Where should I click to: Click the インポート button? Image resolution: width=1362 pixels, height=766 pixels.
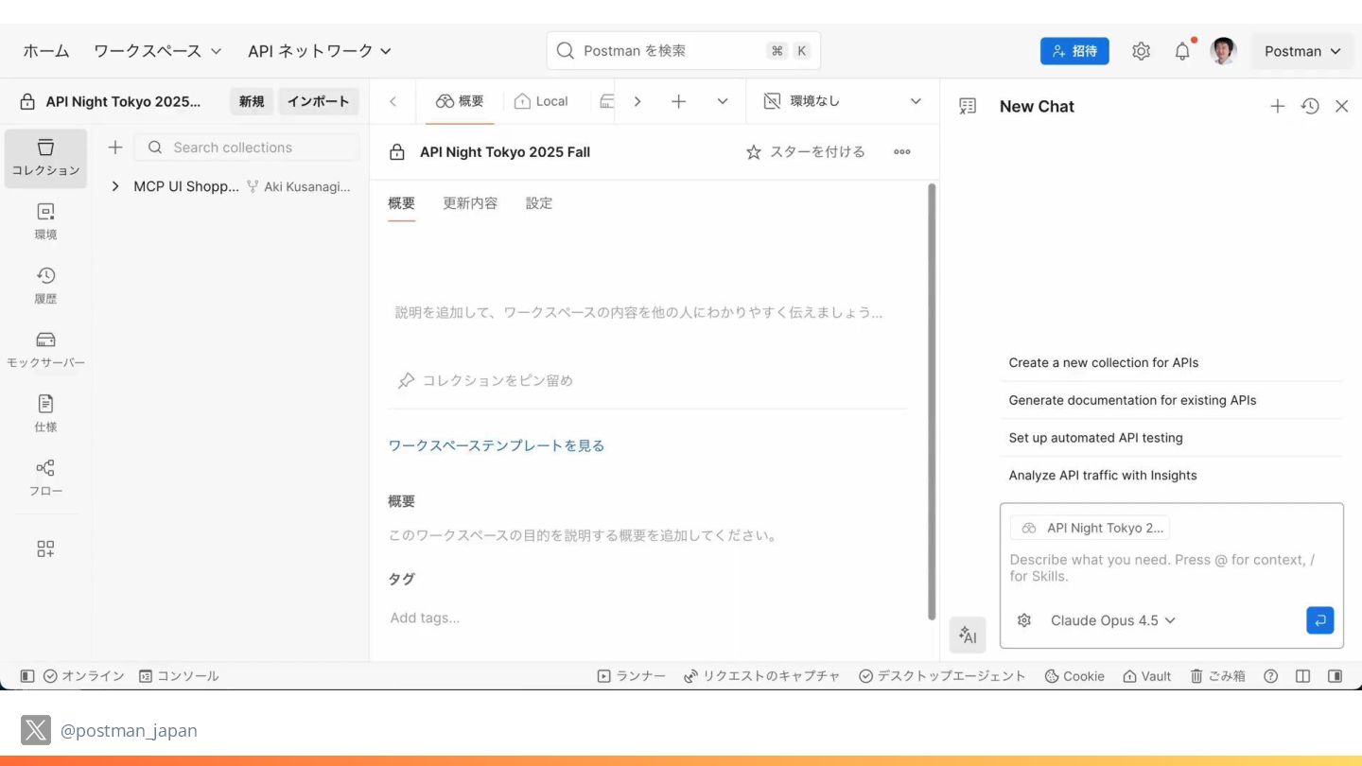(x=318, y=101)
